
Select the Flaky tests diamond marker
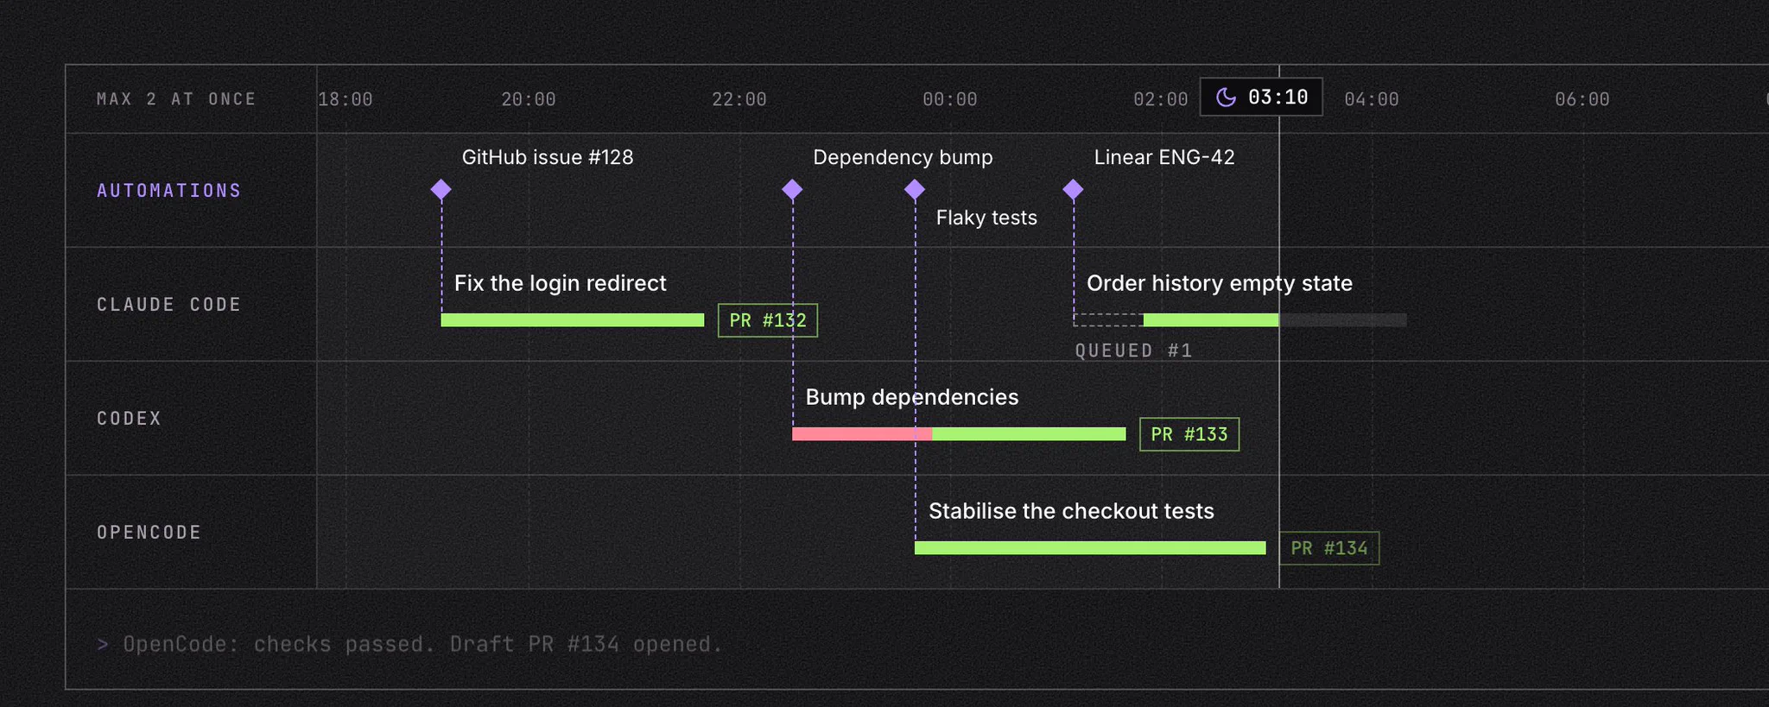tap(915, 189)
